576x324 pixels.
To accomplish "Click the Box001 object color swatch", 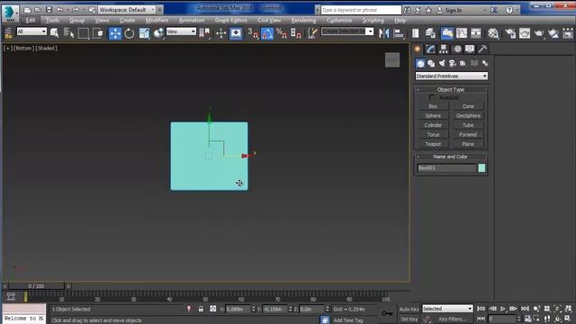I will pos(481,168).
